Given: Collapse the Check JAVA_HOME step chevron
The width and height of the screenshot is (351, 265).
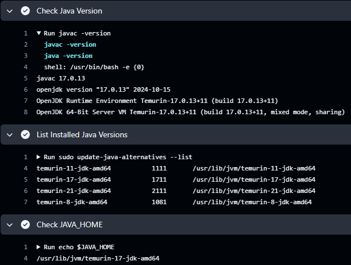Looking at the screenshot, I should tap(10, 224).
